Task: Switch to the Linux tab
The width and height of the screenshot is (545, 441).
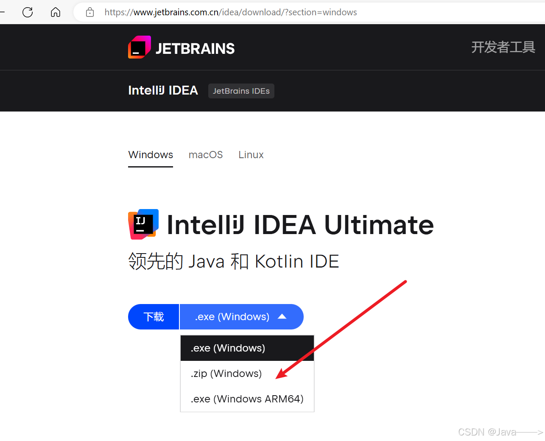Action: pyautogui.click(x=251, y=154)
